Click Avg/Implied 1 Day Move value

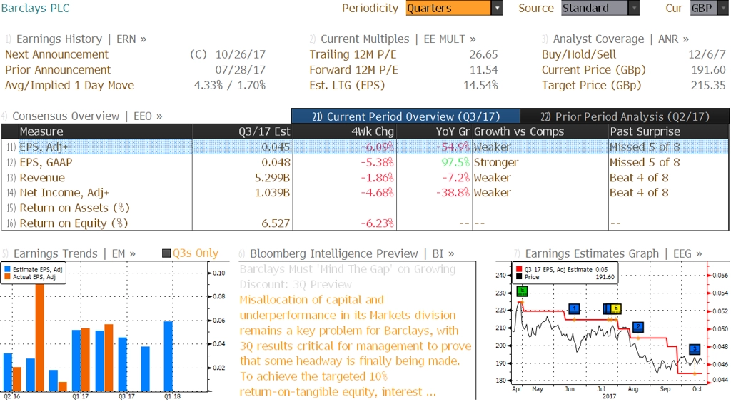point(230,86)
